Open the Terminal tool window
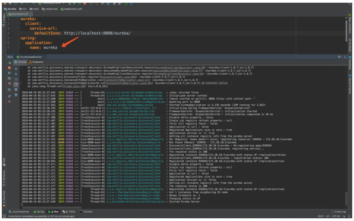The height and width of the screenshot is (221, 354). tap(86, 212)
